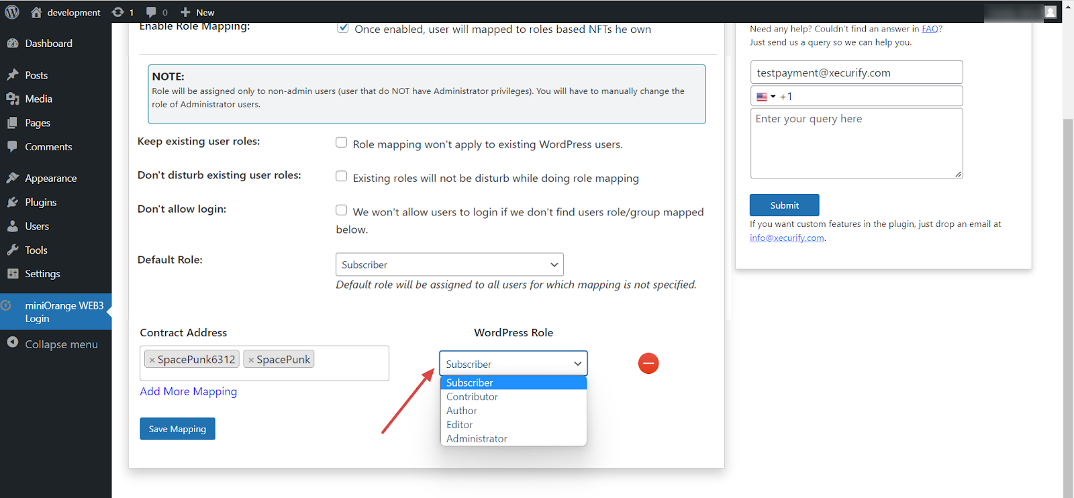Choose Contributor from role list
The height and width of the screenshot is (498, 1074).
[514, 397]
